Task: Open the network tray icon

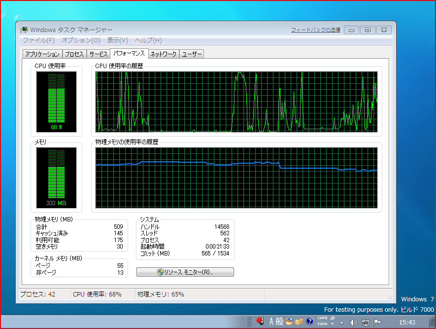Action: pos(366,323)
